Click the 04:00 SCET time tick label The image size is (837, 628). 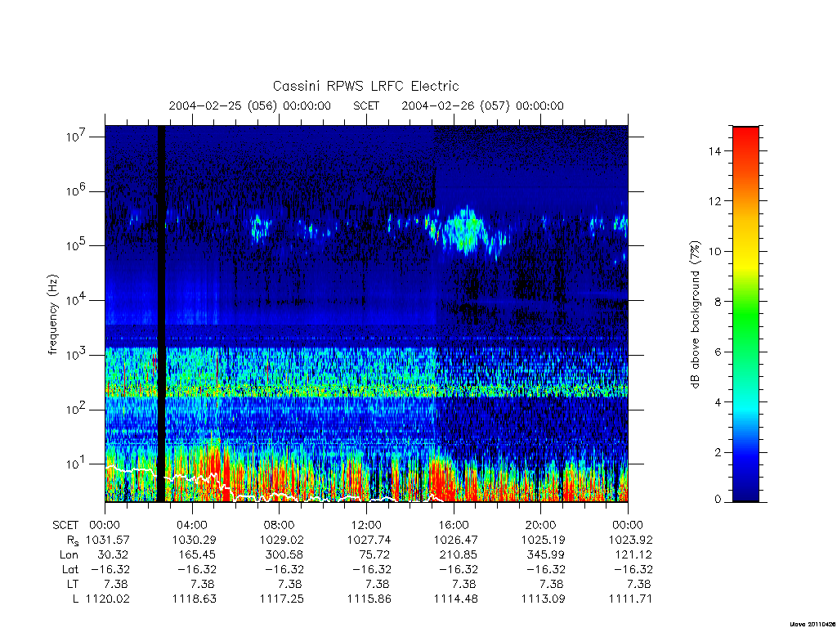tap(192, 525)
